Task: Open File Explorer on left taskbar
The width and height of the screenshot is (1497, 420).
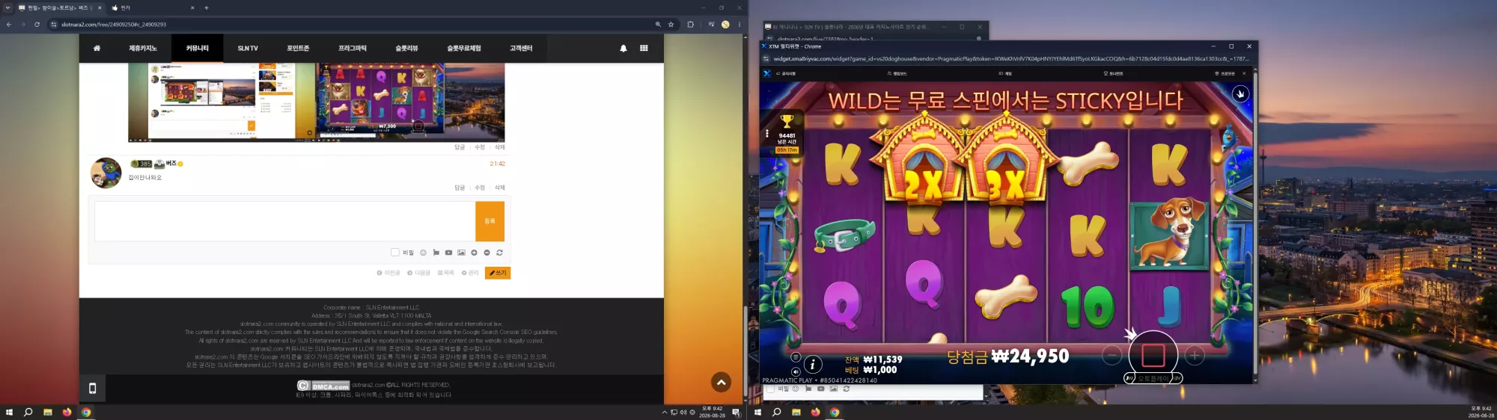Action: [x=47, y=412]
